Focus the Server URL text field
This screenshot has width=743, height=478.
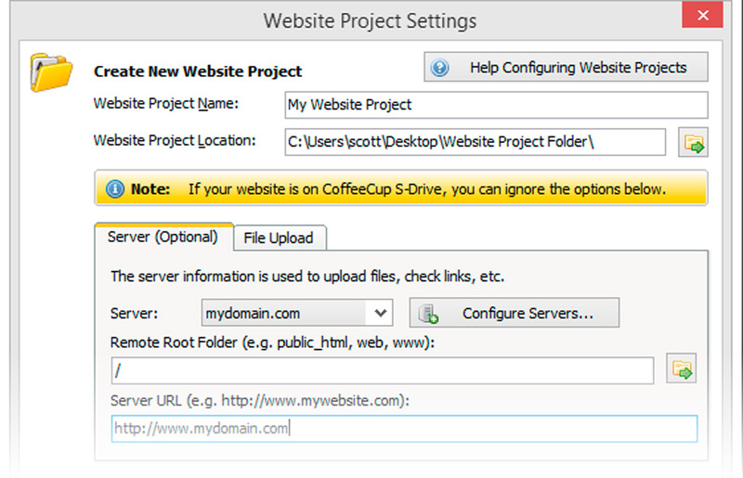(404, 429)
